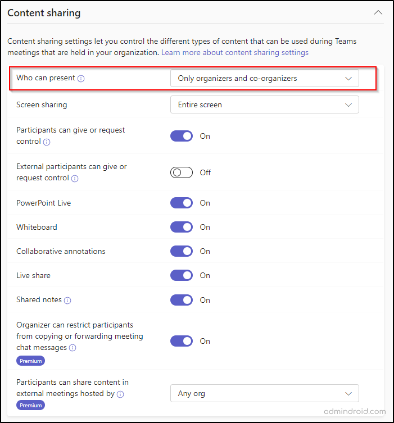Toggle Shared notes off
The image size is (394, 423).
tap(182, 300)
